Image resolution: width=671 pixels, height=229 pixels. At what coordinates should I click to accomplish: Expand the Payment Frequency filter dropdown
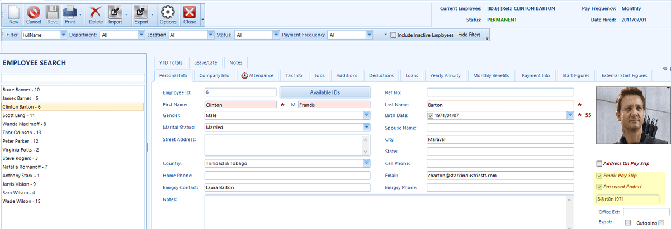[x=369, y=35]
